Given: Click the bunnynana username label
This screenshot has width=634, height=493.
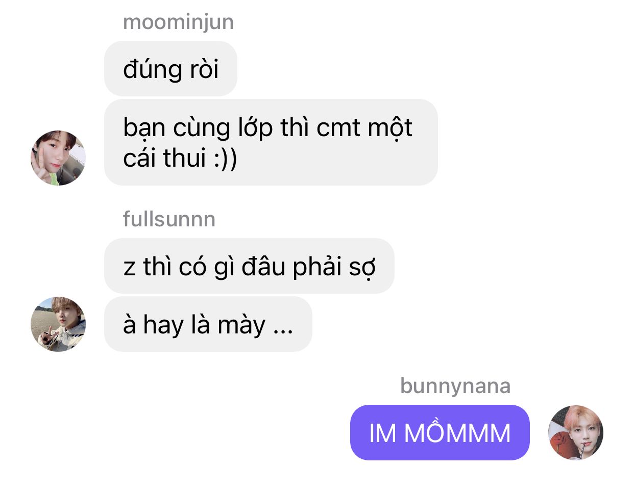Looking at the screenshot, I should click(455, 386).
